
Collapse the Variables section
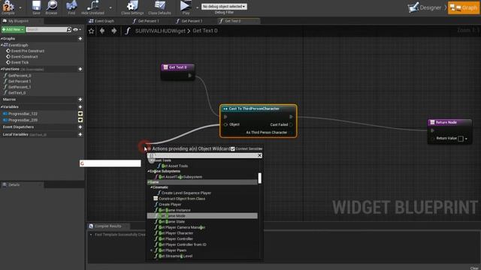(2, 106)
